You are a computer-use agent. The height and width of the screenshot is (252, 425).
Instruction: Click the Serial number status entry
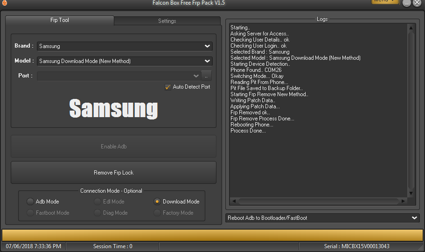pyautogui.click(x=357, y=246)
